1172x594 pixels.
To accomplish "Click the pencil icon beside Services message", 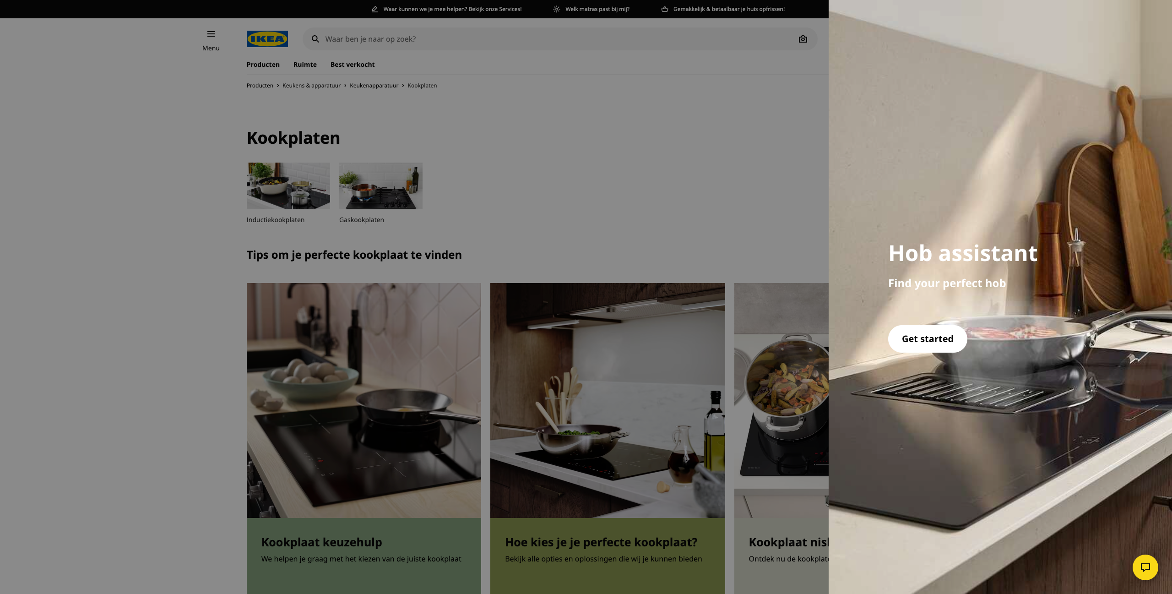I will (x=375, y=9).
